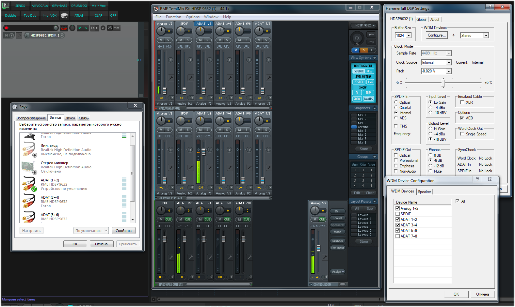Image resolution: width=515 pixels, height=307 pixels.
Task: Open the track envelope trim button
Action: pyautogui.click(x=114, y=28)
